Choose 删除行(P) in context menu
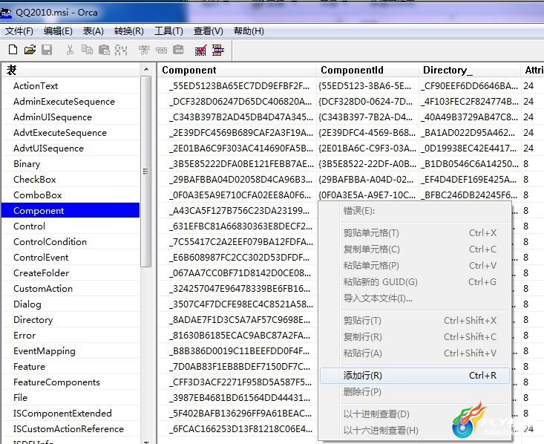Image resolution: width=544 pixels, height=444 pixels. point(415,391)
